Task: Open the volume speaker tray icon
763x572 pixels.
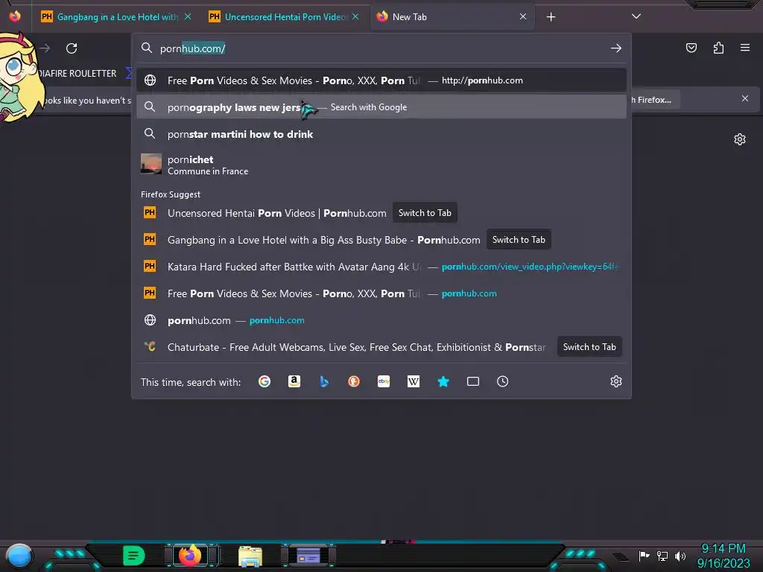Action: [680, 556]
